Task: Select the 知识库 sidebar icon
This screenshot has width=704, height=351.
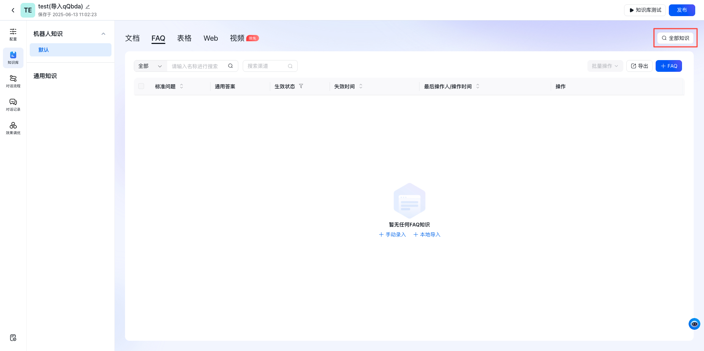Action: click(x=13, y=58)
